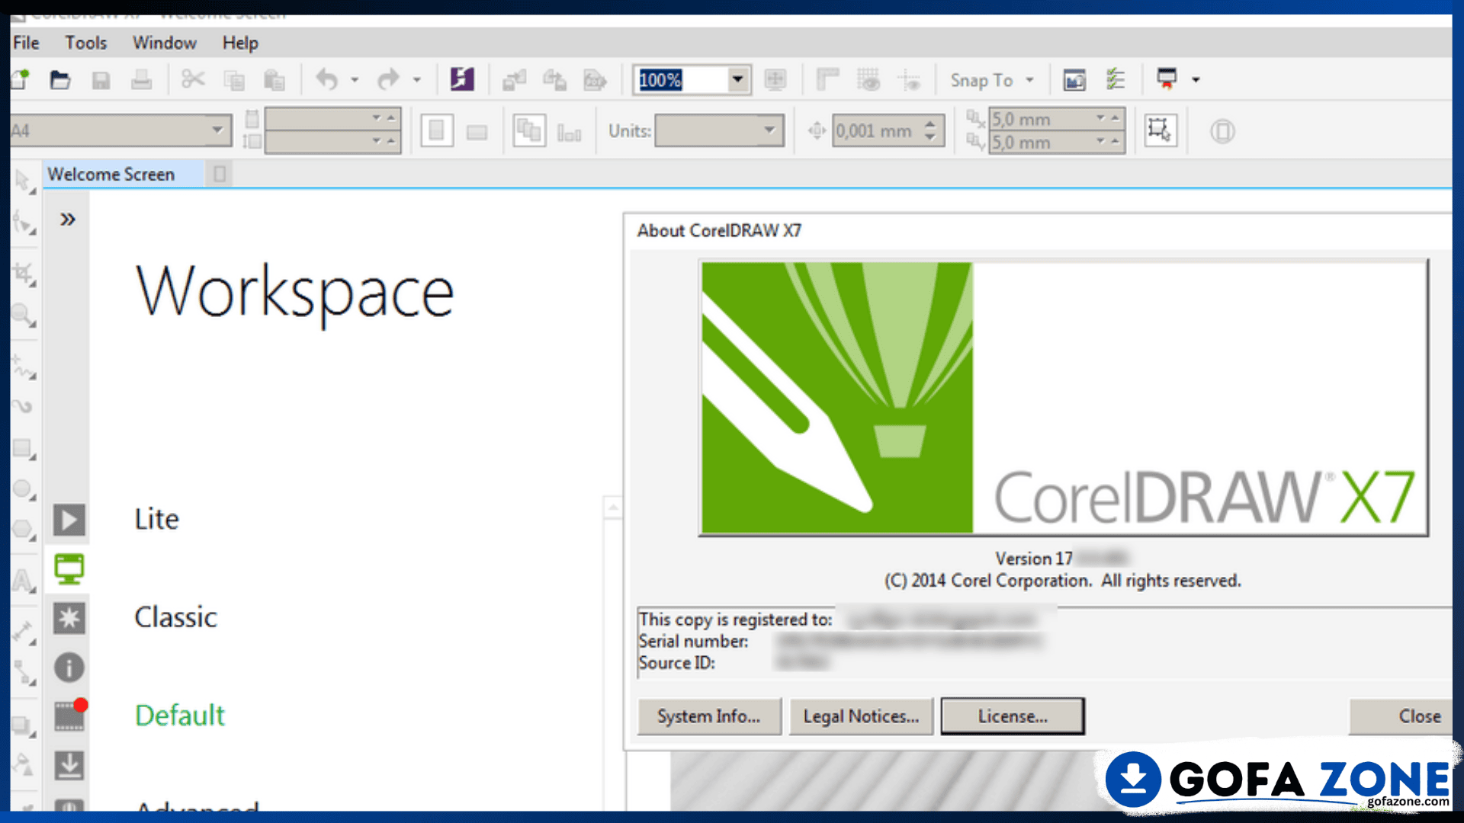Click the Full-screen preview icon
1464x823 pixels.
tap(775, 79)
